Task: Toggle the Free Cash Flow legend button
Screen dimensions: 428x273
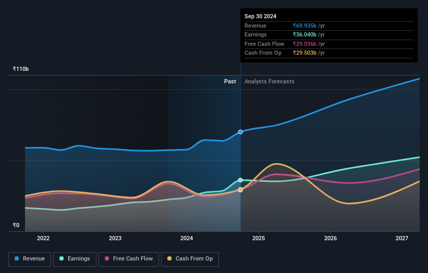Action: pyautogui.click(x=129, y=259)
